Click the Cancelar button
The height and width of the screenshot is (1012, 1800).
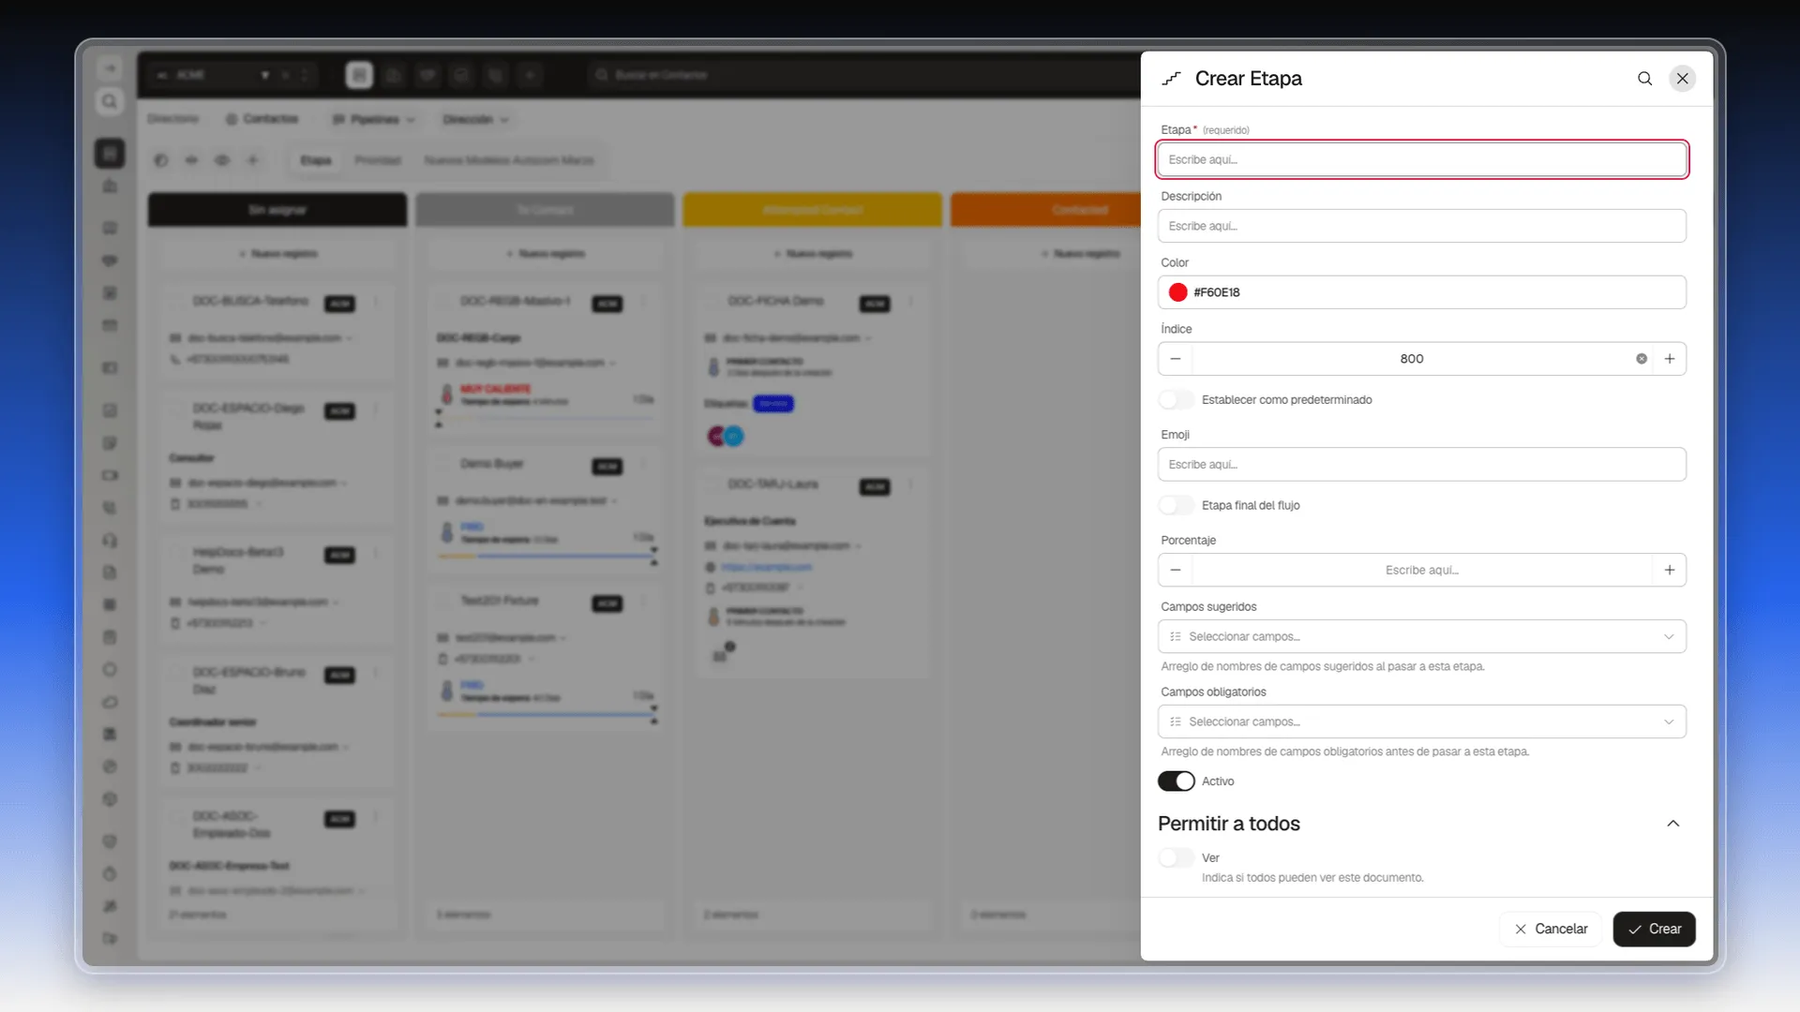tap(1551, 929)
